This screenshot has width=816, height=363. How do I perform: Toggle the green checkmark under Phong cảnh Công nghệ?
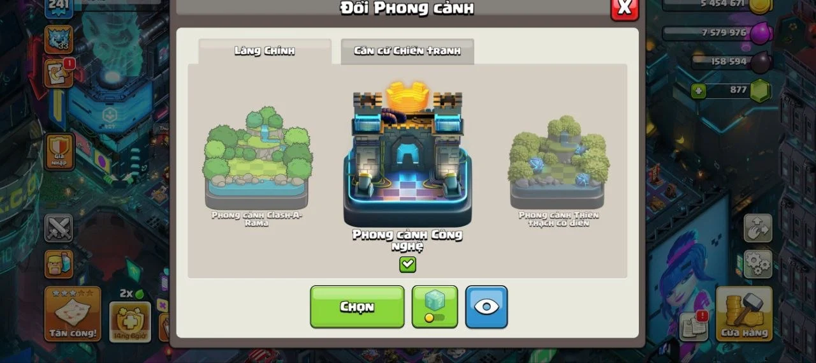pos(407,264)
